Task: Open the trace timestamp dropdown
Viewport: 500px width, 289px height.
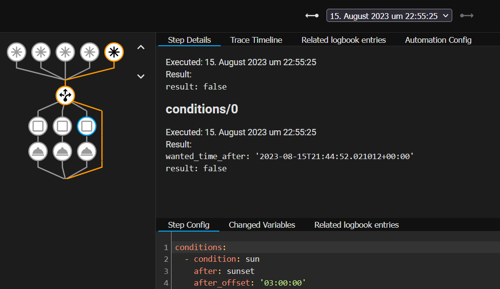Action: [x=389, y=15]
